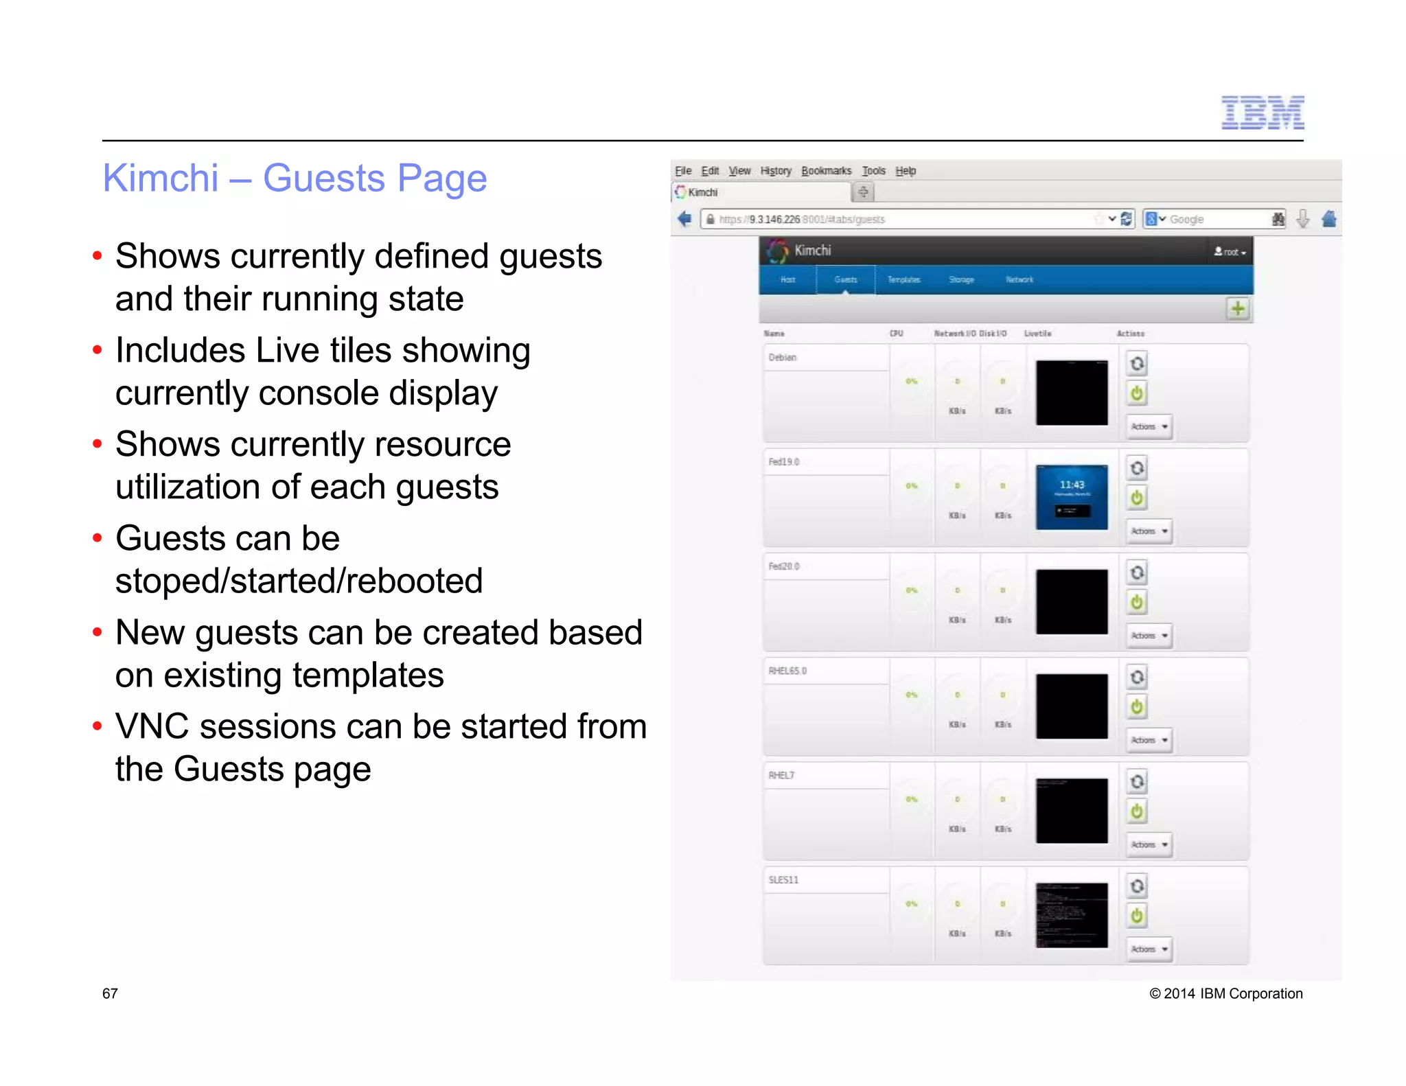Click the Kimchi logo icon
This screenshot has height=1086, width=1406.
pyautogui.click(x=777, y=251)
